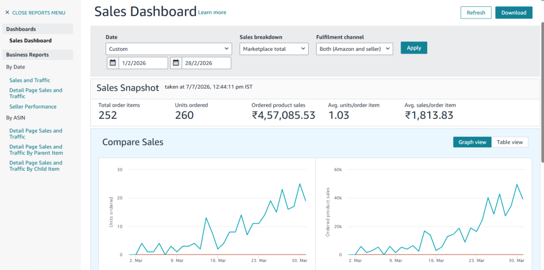Expand the Date Custom dropdown
This screenshot has height=270, width=544.
coord(168,49)
